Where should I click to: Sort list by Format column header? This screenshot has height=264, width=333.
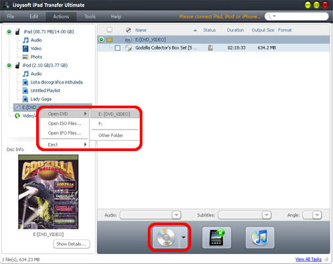(285, 30)
